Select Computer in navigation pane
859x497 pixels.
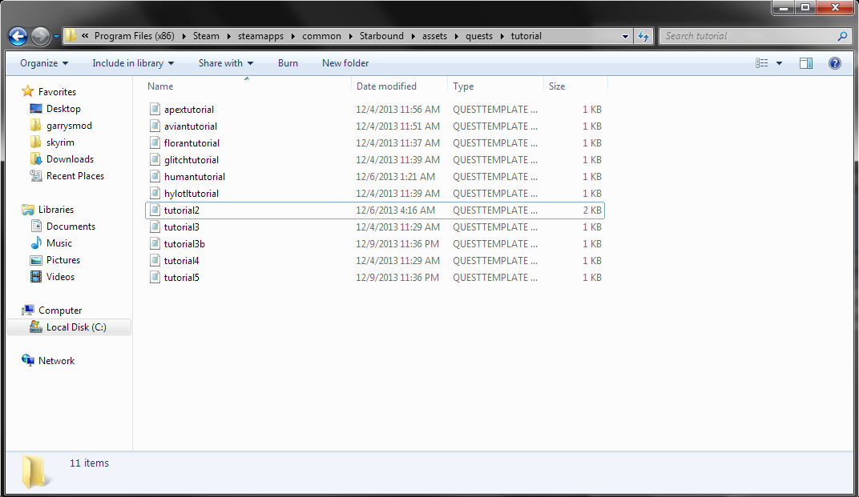coord(60,311)
